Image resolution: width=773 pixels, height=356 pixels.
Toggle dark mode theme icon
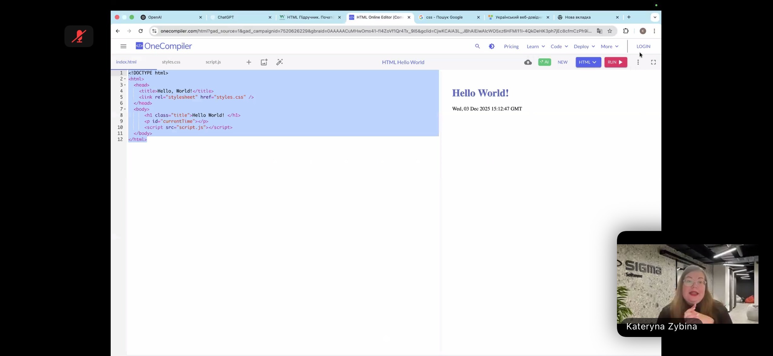491,46
